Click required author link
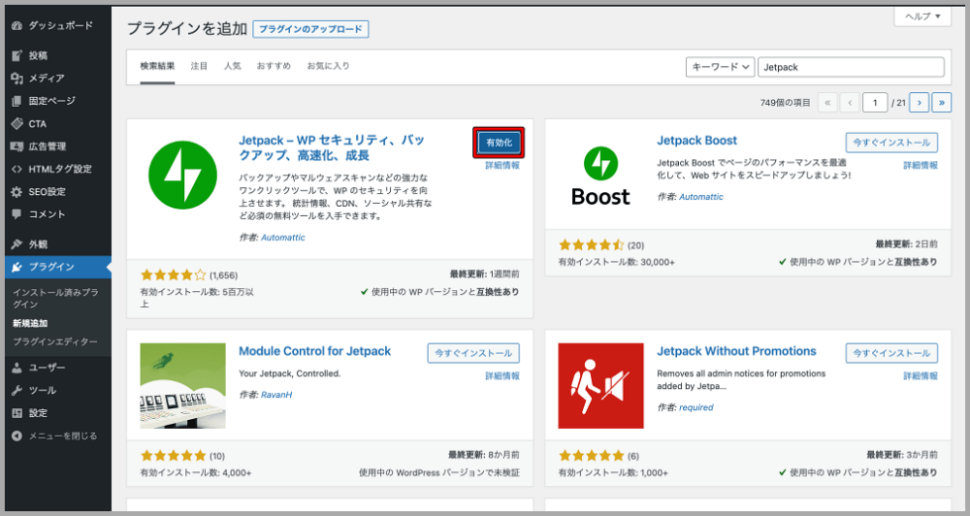 [695, 407]
